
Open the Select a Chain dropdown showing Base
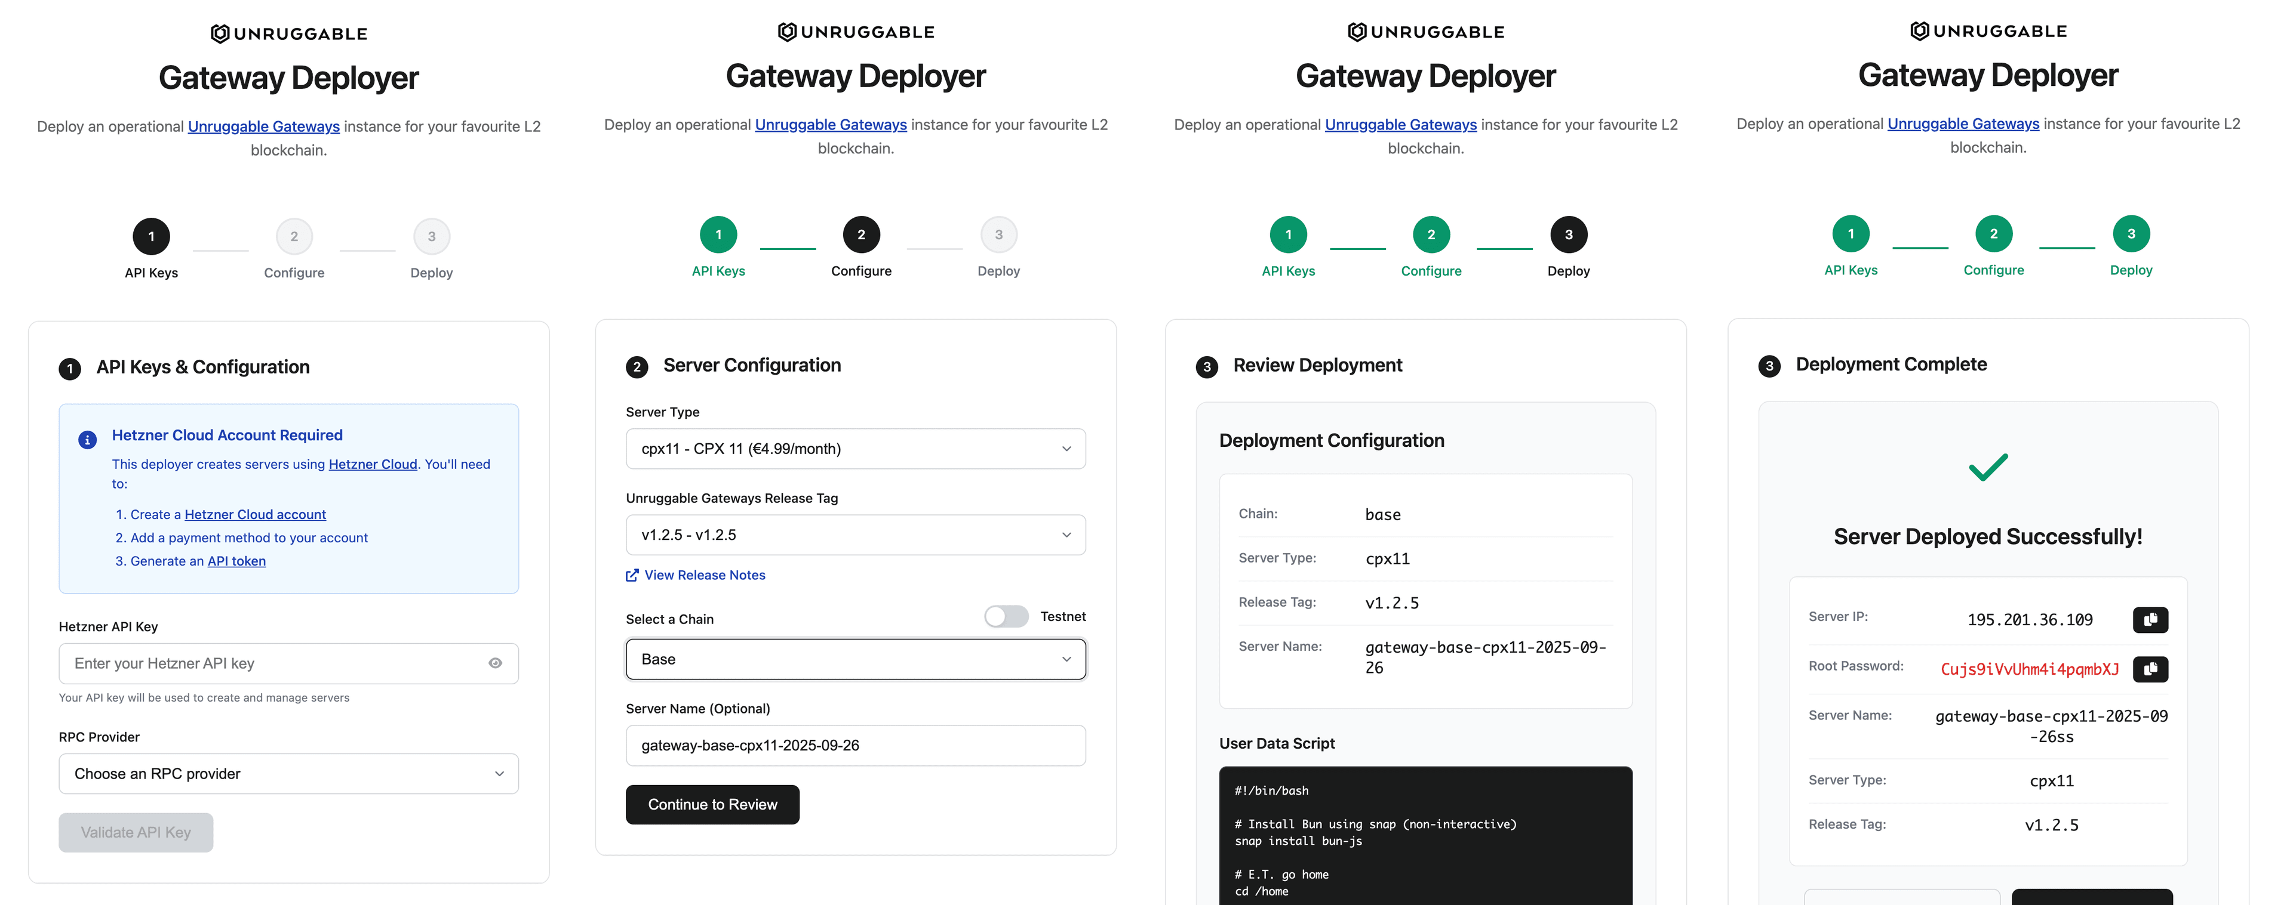855,659
